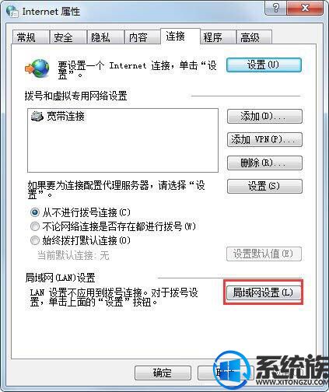329x392 pixels.
Task: Open the 高级 tab
Action: click(x=254, y=37)
